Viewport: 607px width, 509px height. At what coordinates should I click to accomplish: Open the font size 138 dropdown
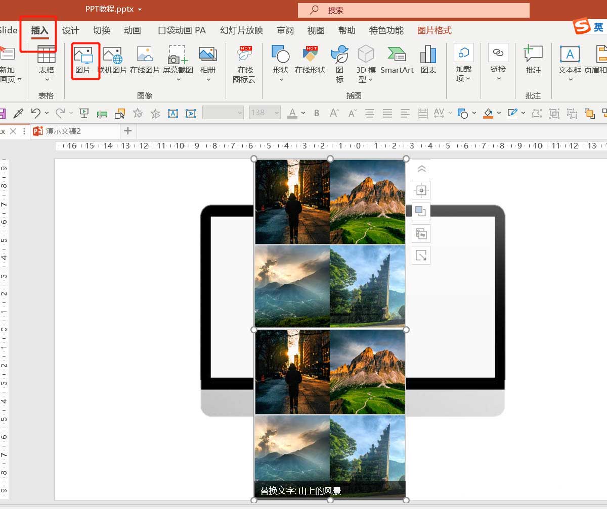[276, 113]
